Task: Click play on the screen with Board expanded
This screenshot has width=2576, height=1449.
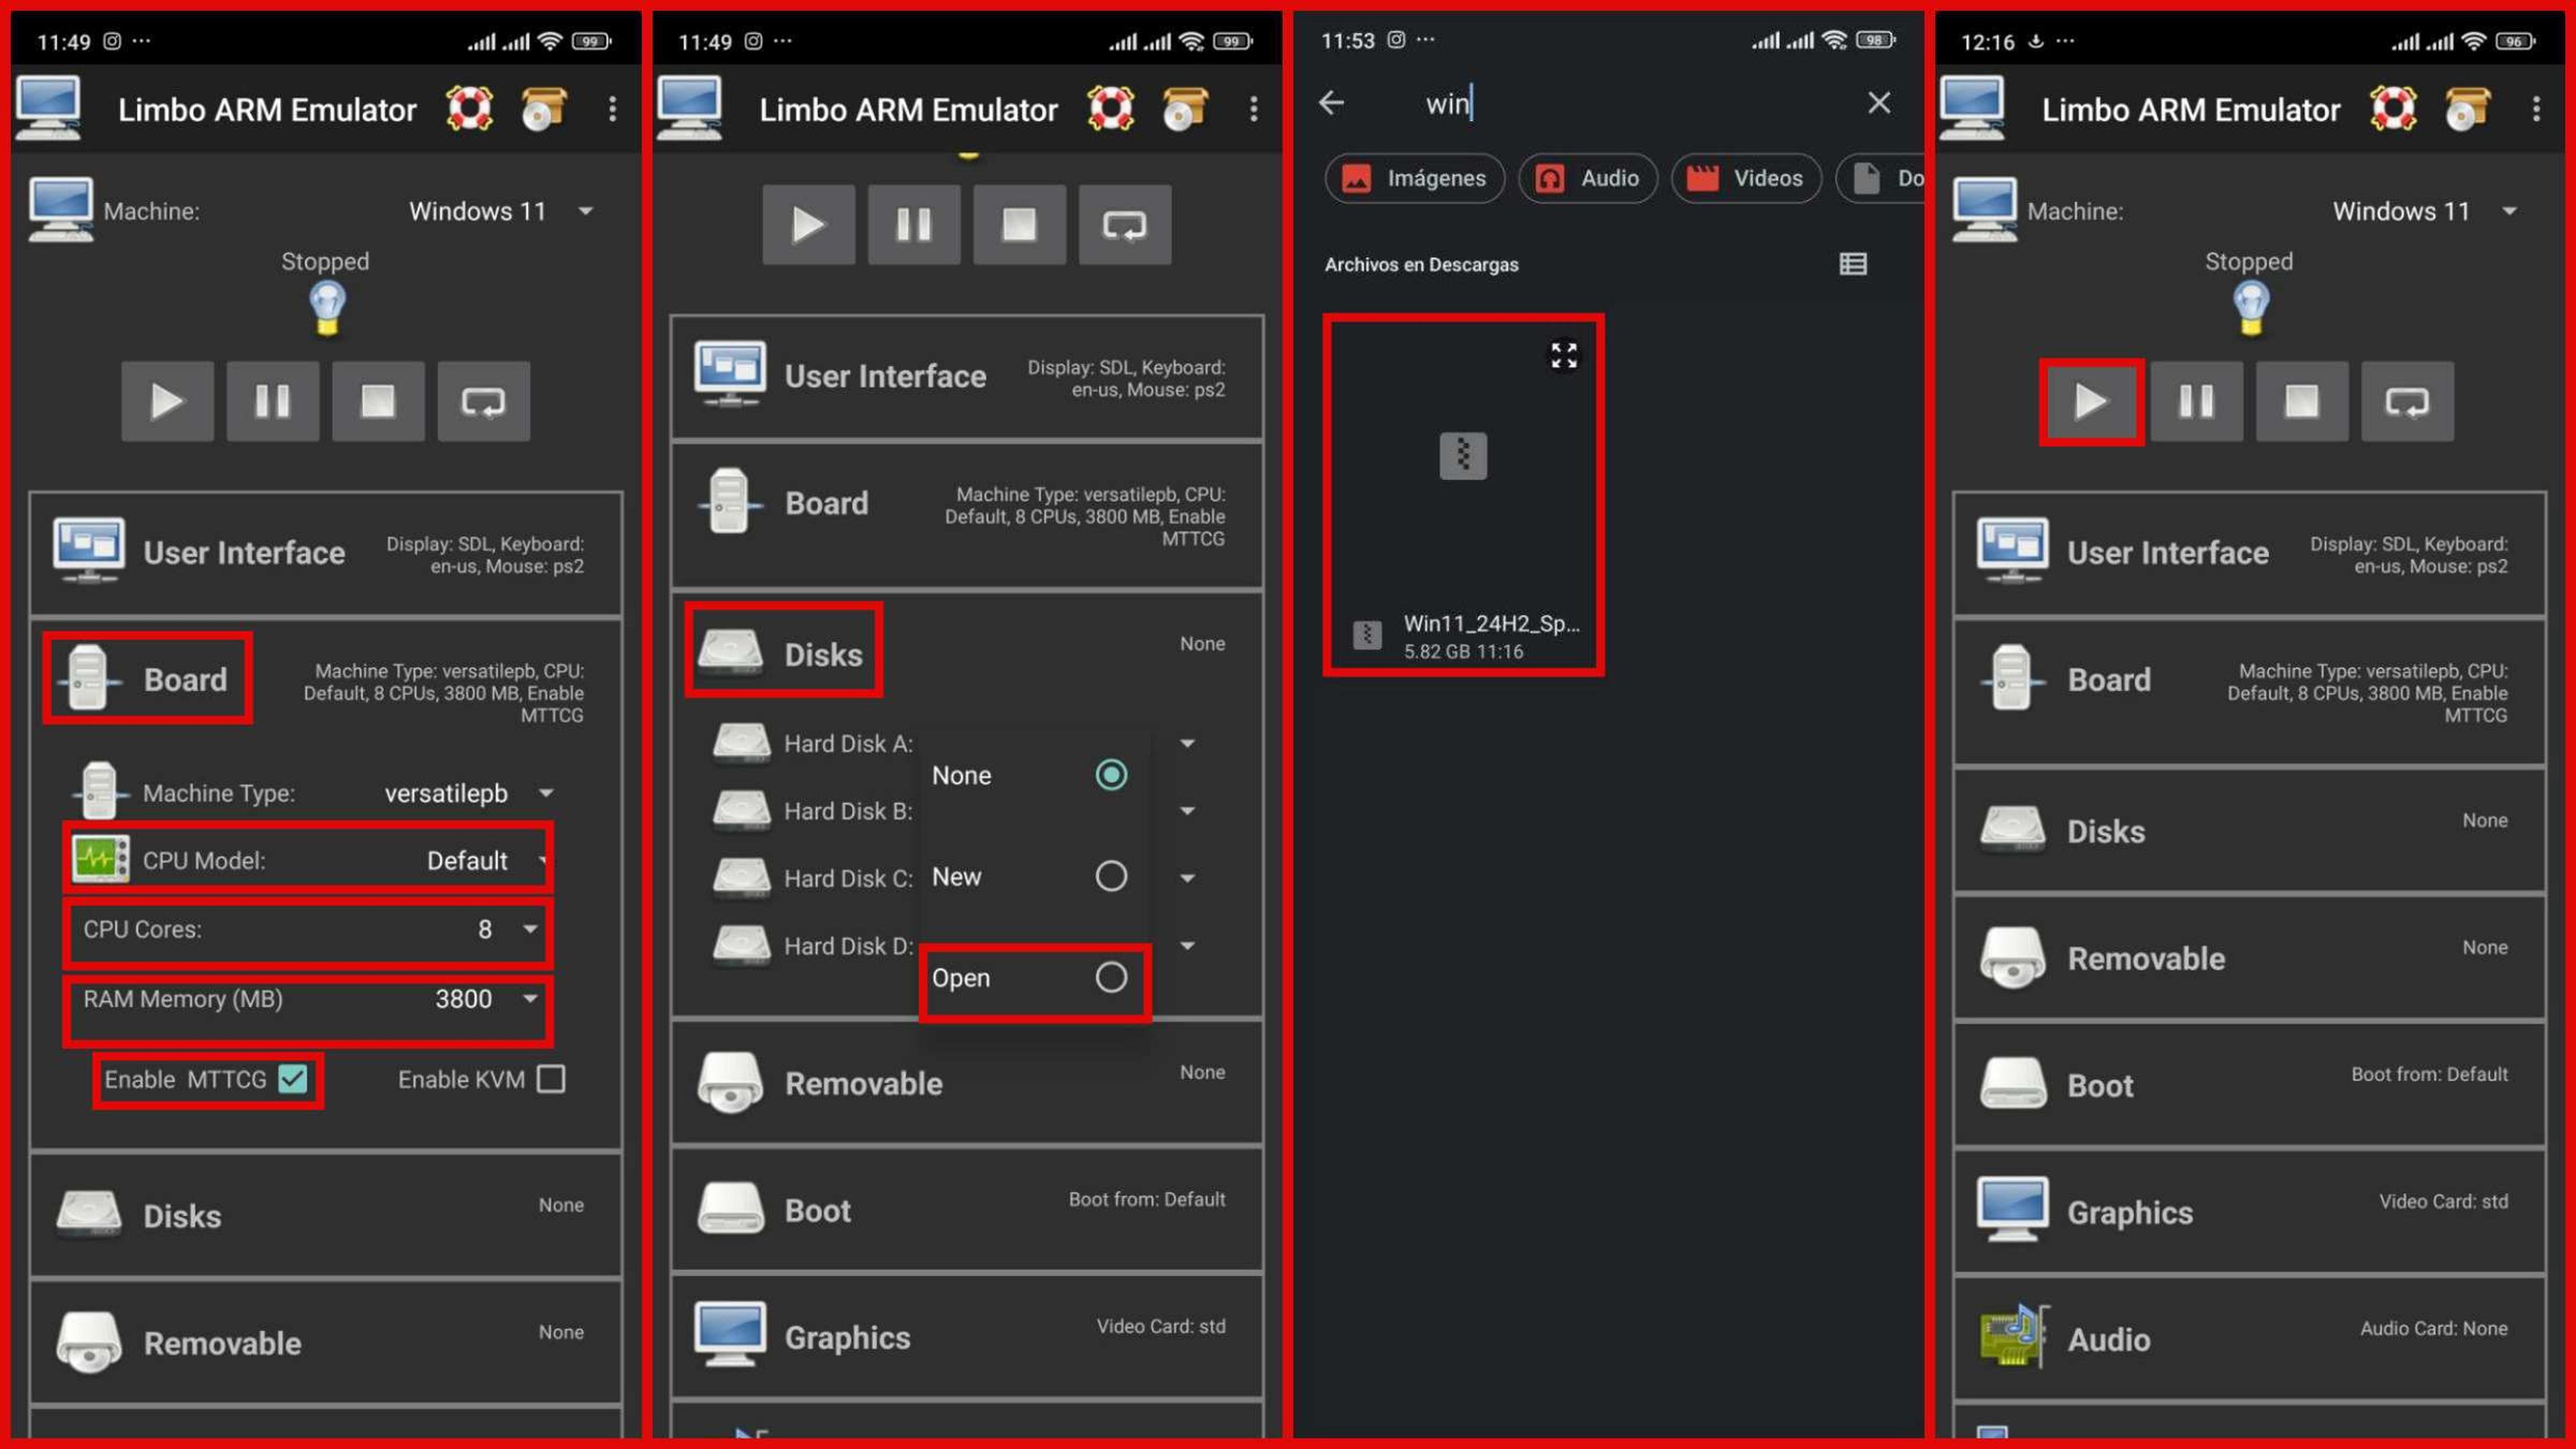Action: click(x=167, y=402)
